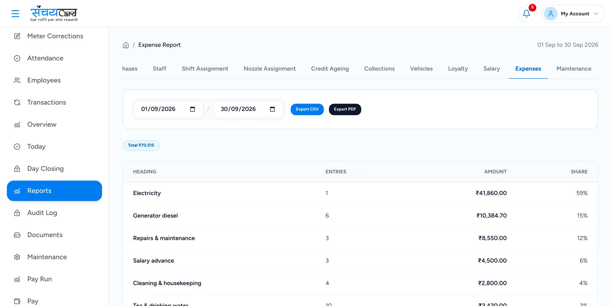
Task: Click the Export PDF button
Action: click(345, 109)
